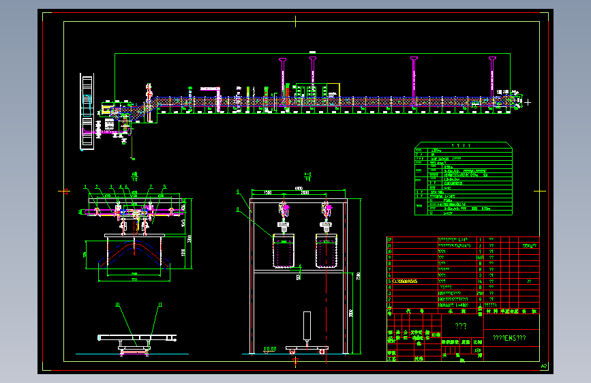Select the A2 sheet size label

click(x=544, y=366)
